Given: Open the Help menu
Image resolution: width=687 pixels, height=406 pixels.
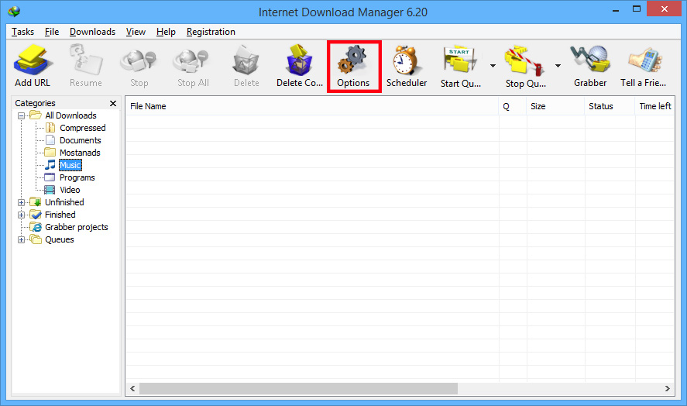Looking at the screenshot, I should click(166, 32).
